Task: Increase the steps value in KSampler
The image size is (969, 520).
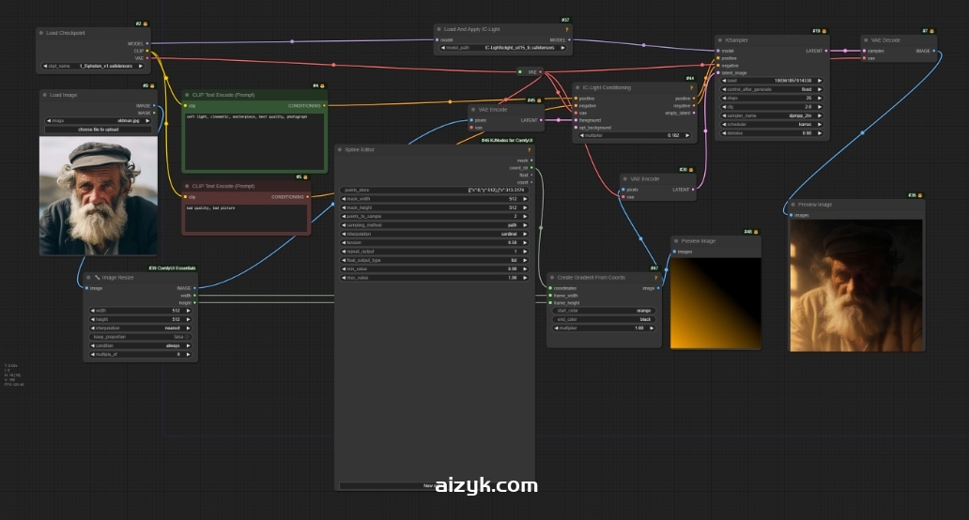Action: click(820, 98)
